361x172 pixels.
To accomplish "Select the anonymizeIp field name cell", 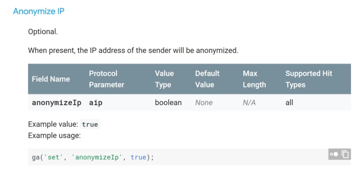I will point(56,102).
